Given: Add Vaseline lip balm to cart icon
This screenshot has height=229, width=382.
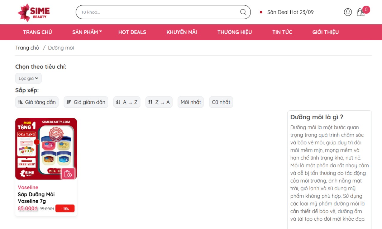Looking at the screenshot, I should point(68,174).
